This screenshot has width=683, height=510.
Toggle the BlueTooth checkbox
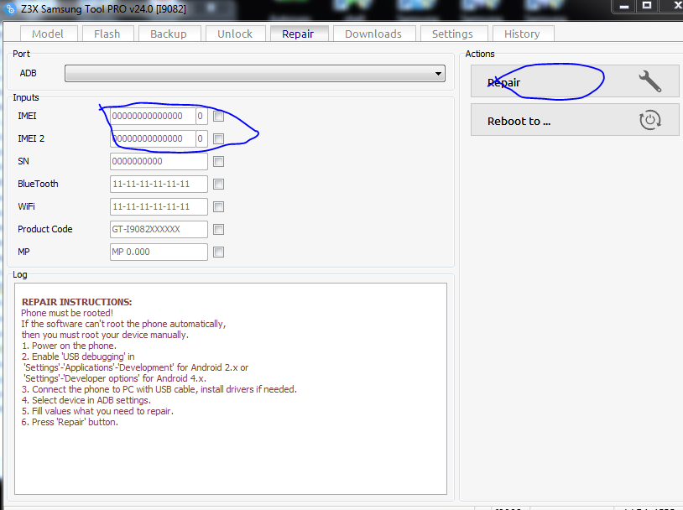(x=219, y=185)
